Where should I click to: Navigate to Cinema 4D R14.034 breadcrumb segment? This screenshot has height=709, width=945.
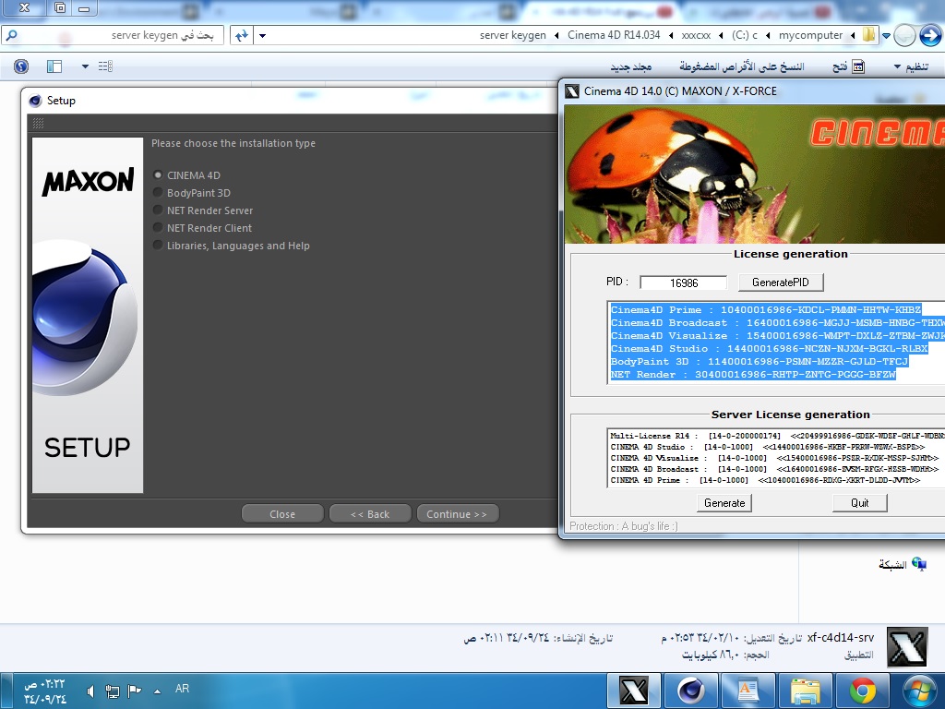614,36
